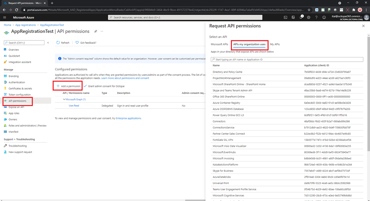Pin the API permissions blade
The height and width of the screenshot is (201, 370).
[x=95, y=31]
